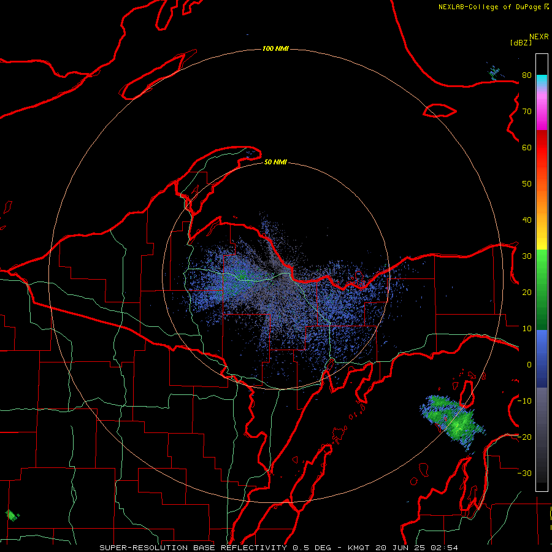Click the -20 dBZ scale value
The image size is (552, 552).
[524, 437]
